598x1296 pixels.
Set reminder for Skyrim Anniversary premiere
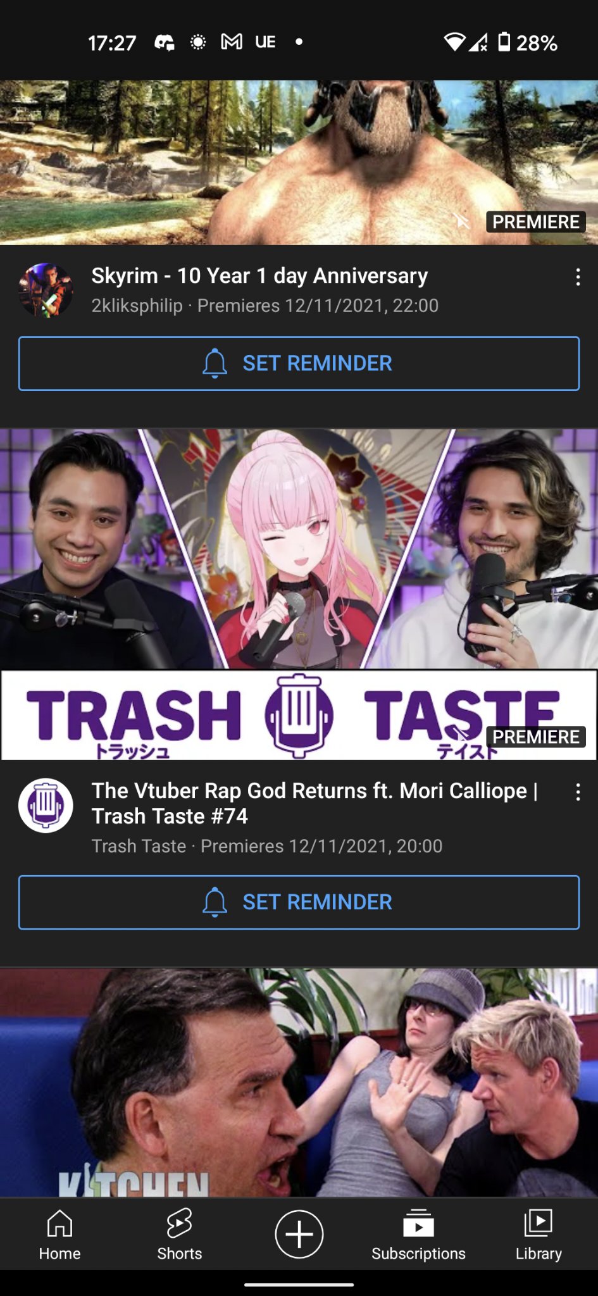[x=299, y=363]
